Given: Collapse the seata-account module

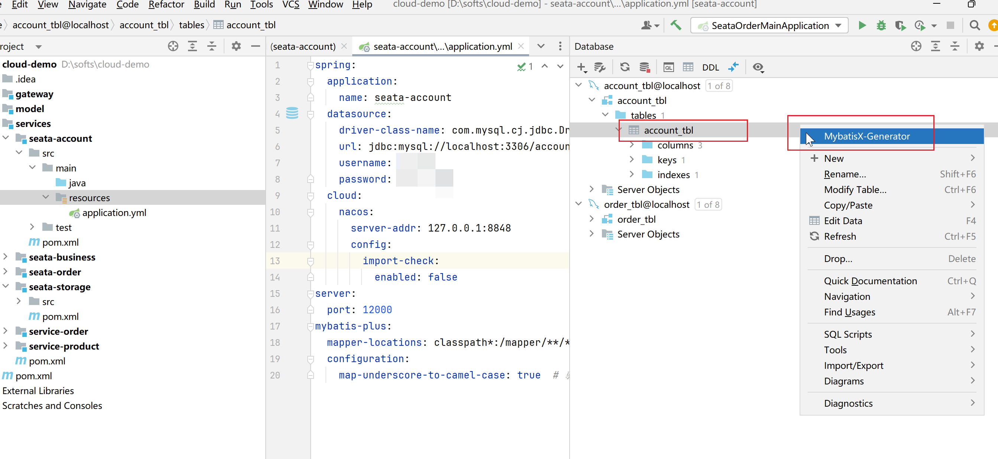Looking at the screenshot, I should click(x=6, y=138).
